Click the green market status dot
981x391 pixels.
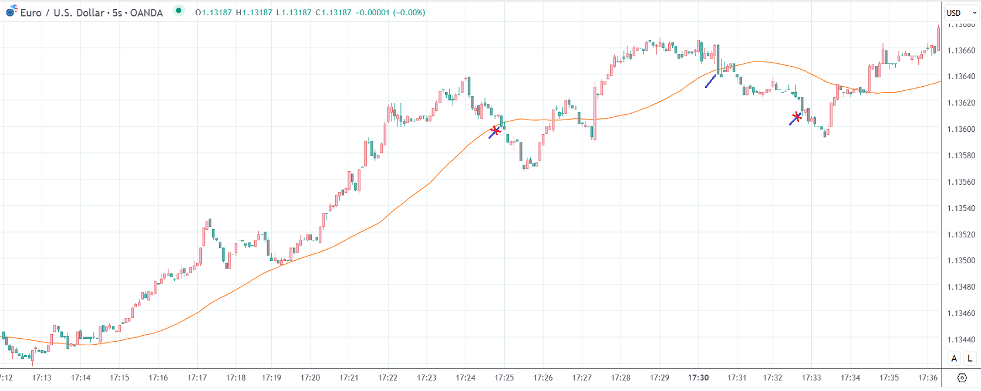coord(178,11)
